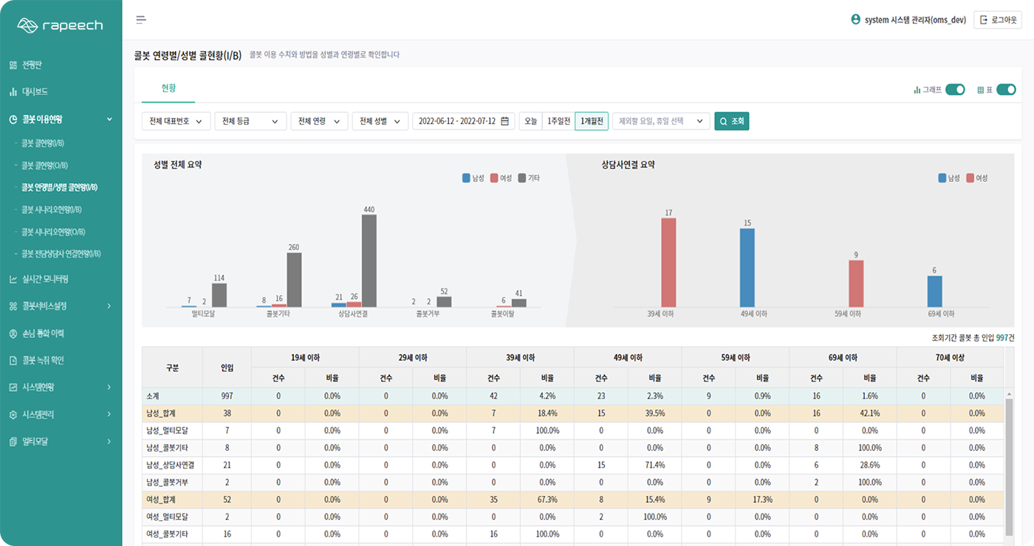Screen dimensions: 1034x546
Task: Expand the 시스템관리 sidebar submenu chevron
Action: point(109,415)
